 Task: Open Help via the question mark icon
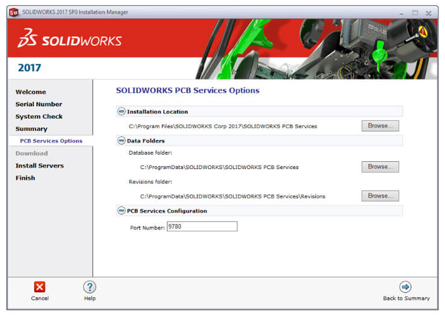[89, 287]
